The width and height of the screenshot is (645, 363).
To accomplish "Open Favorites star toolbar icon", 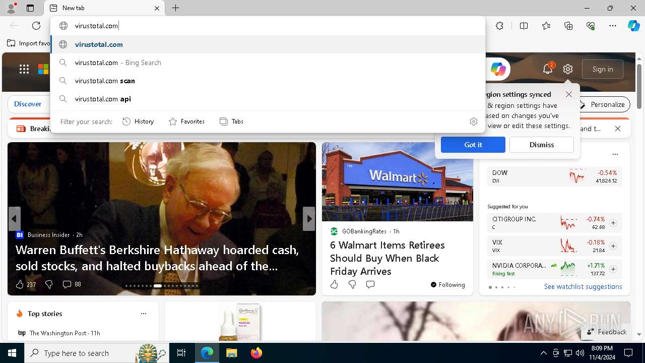I will [x=546, y=26].
